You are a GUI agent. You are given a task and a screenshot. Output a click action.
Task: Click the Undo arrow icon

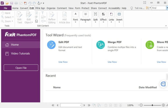click(x=30, y=3)
